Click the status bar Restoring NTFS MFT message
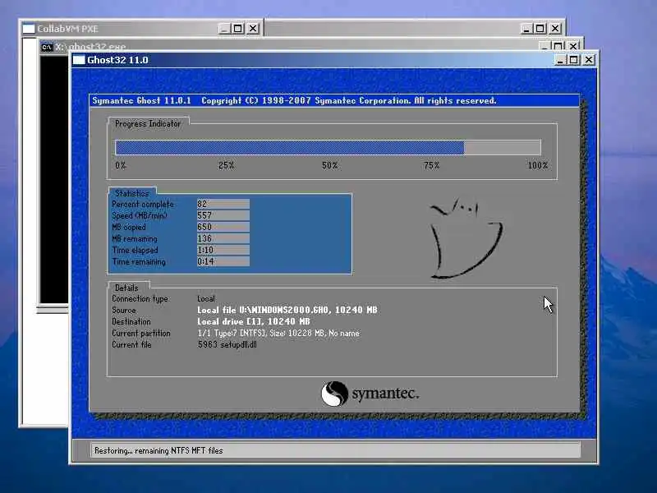The height and width of the screenshot is (493, 657). click(x=159, y=450)
